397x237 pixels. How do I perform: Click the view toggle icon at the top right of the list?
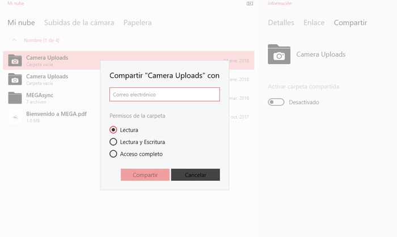(x=250, y=3)
